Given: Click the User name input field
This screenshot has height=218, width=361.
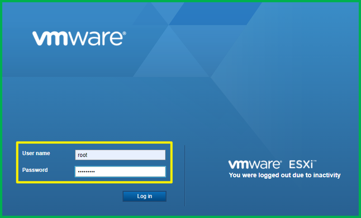Looking at the screenshot, I should (x=120, y=155).
